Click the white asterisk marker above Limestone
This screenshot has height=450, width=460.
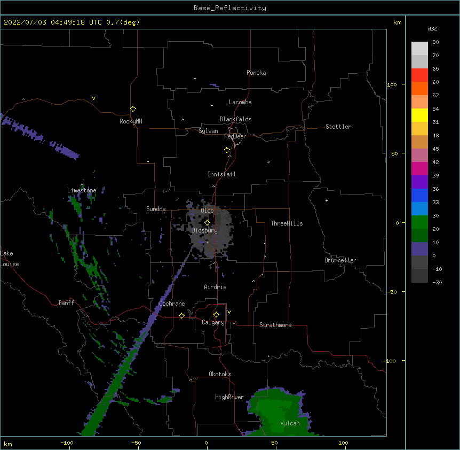[82, 185]
